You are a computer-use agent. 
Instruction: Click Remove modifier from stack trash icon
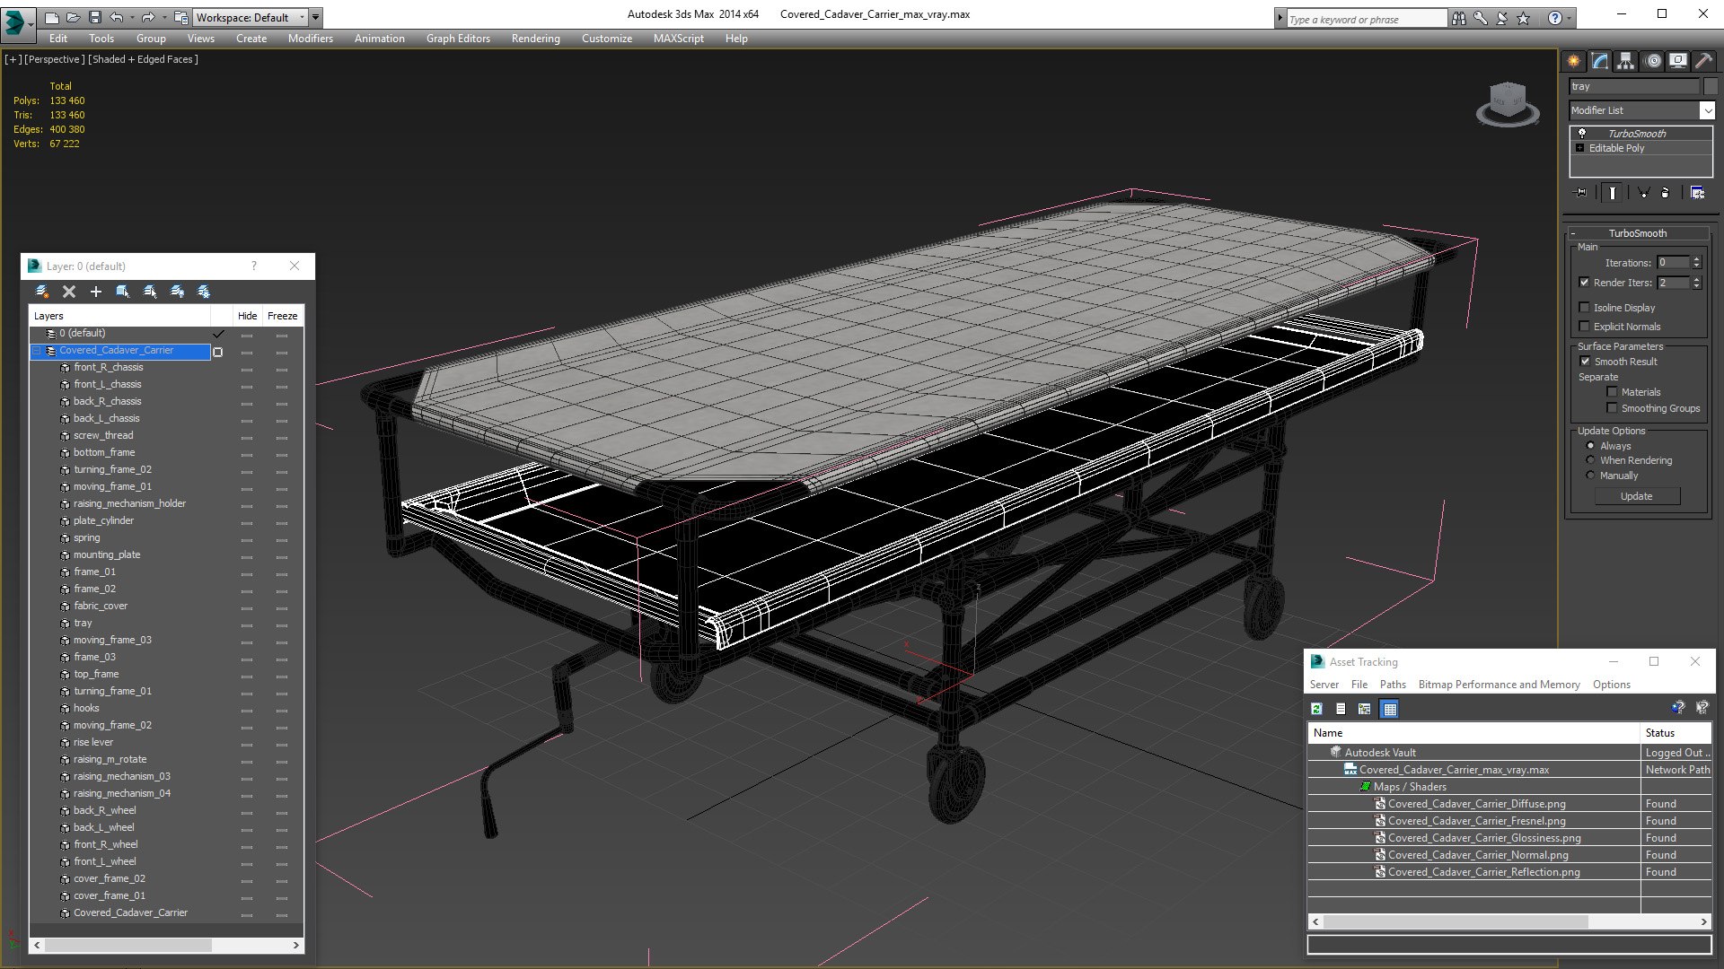[x=1665, y=192]
